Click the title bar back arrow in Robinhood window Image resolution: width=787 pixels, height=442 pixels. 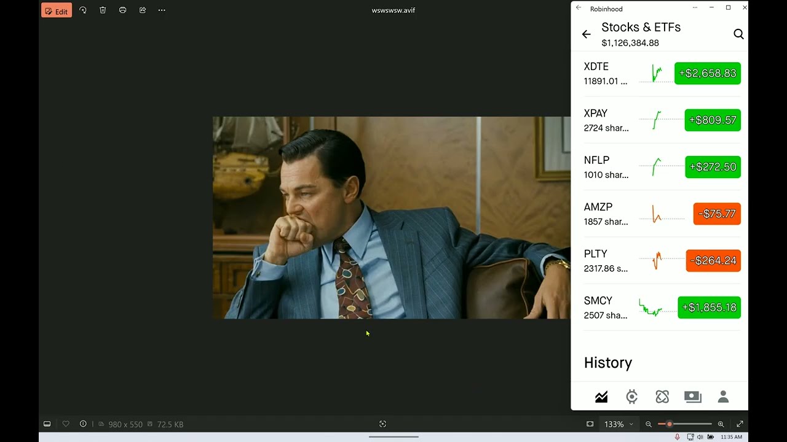click(579, 8)
